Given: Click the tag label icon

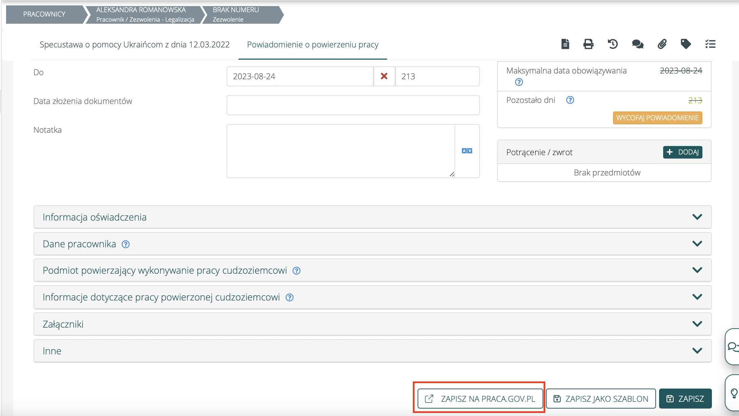Looking at the screenshot, I should click(686, 44).
